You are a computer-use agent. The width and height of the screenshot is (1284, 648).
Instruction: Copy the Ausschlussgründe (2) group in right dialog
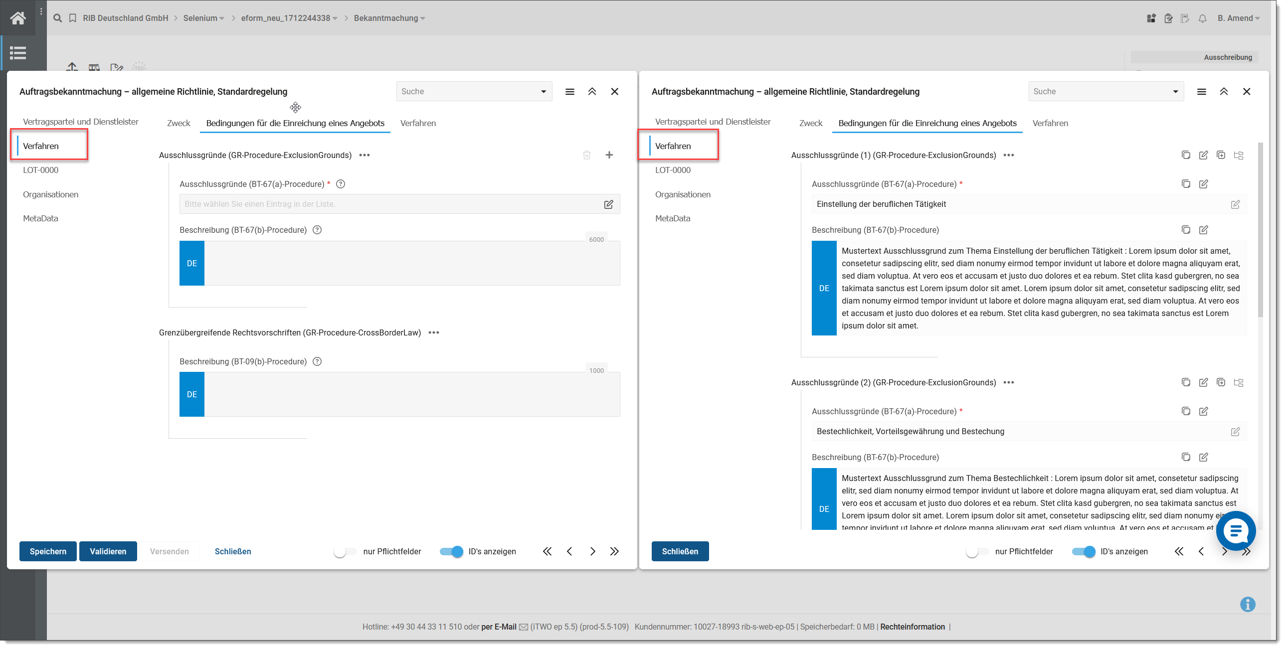1186,382
